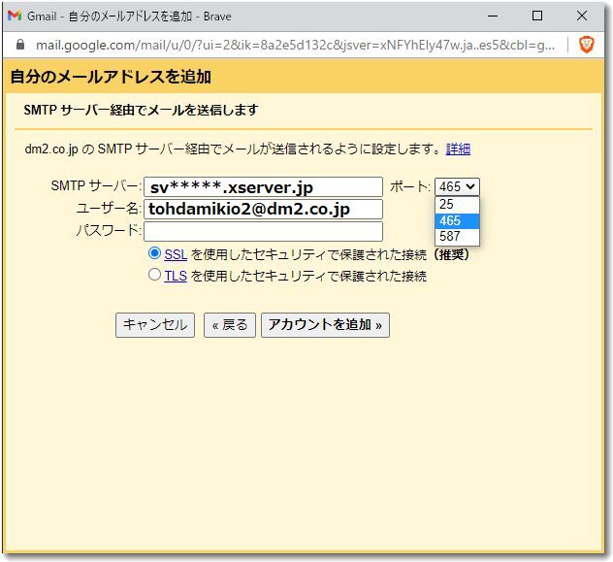Select the SSL secured connection radio button

click(x=154, y=253)
